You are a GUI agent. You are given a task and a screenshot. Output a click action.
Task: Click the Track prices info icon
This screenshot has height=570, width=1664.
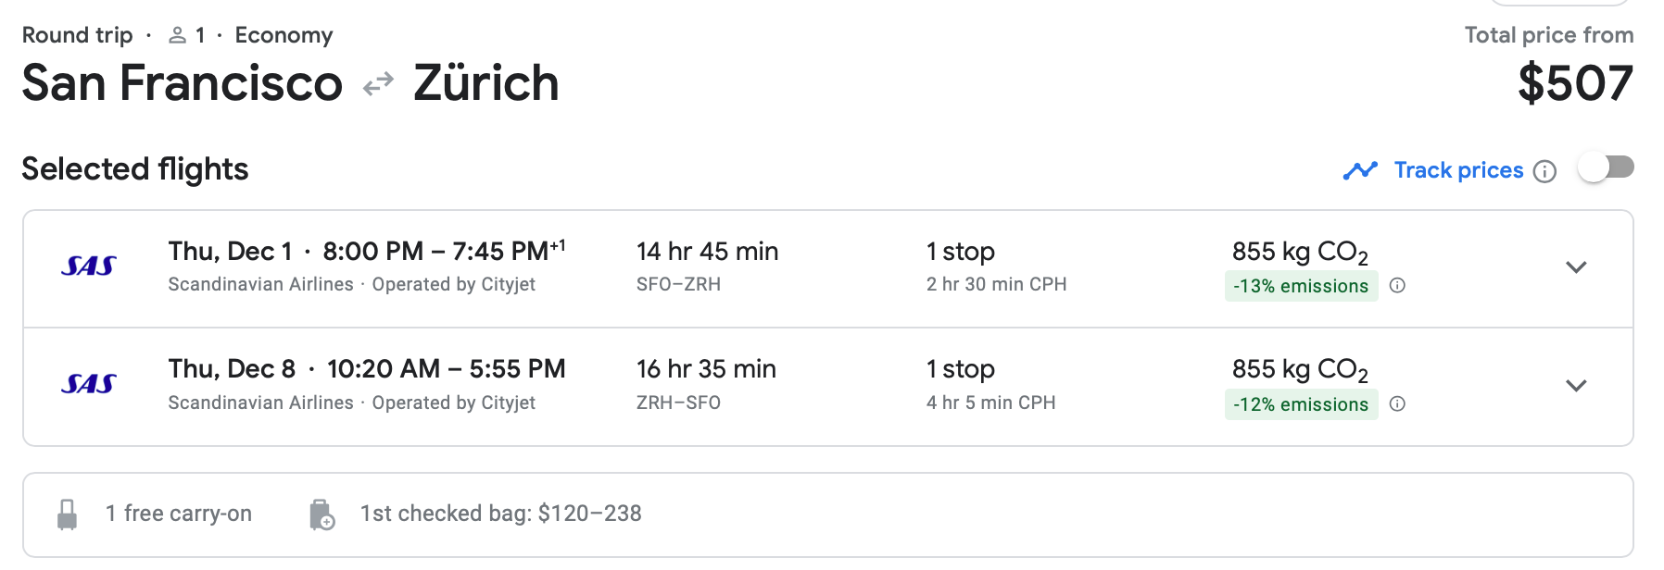point(1544,171)
